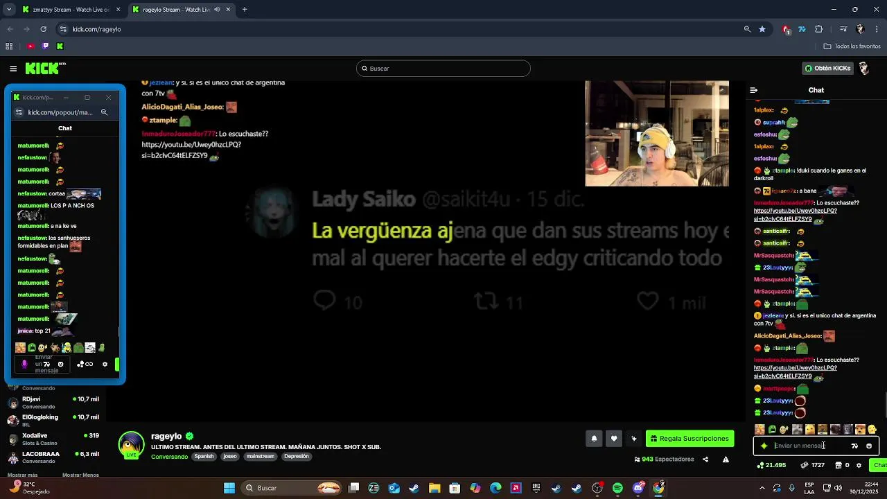Expand the tab search dropdown arrow
Viewport: 887px width, 499px height.
click(x=8, y=10)
